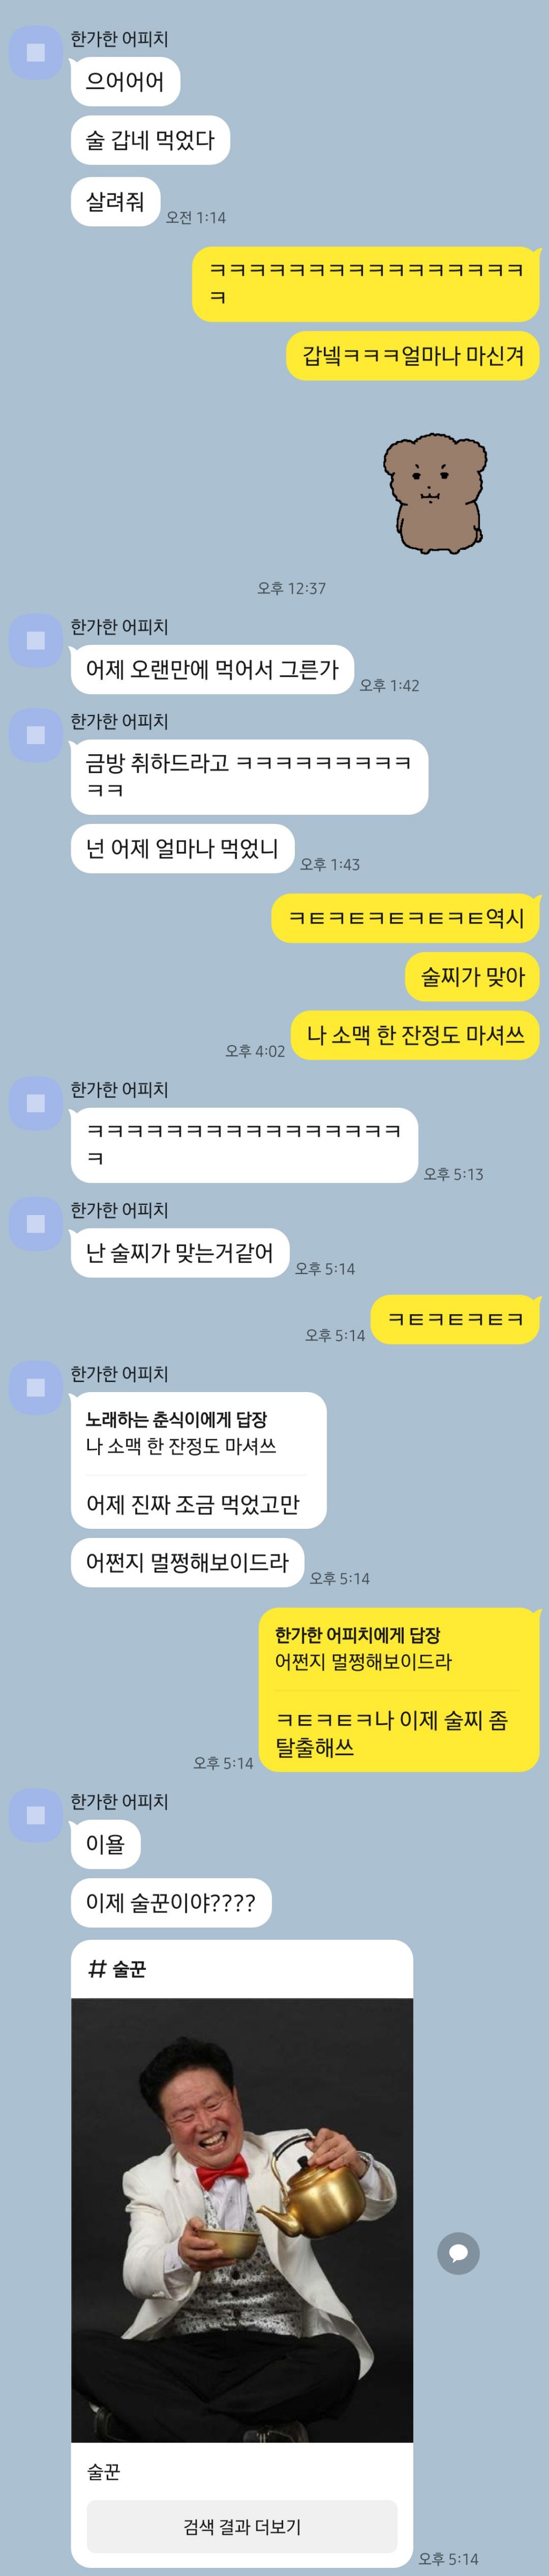Click the #술꾼 hashtag header
The height and width of the screenshot is (2576, 549).
tap(117, 1969)
